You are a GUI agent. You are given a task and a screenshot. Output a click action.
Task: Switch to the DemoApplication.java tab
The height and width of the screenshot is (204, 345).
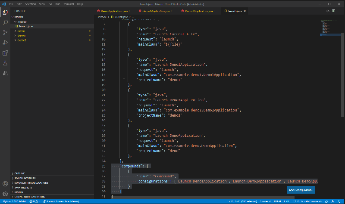tap(115, 11)
